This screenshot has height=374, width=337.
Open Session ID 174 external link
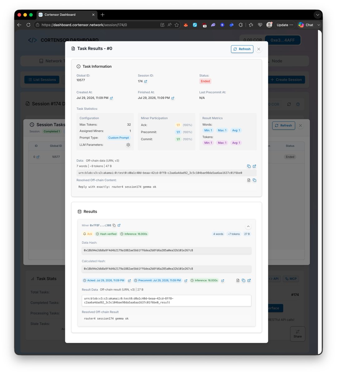point(146,81)
